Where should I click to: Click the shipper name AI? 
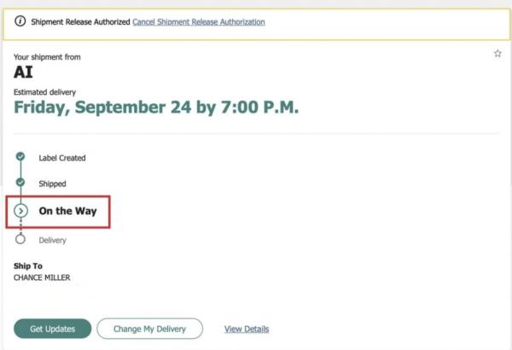[23, 73]
